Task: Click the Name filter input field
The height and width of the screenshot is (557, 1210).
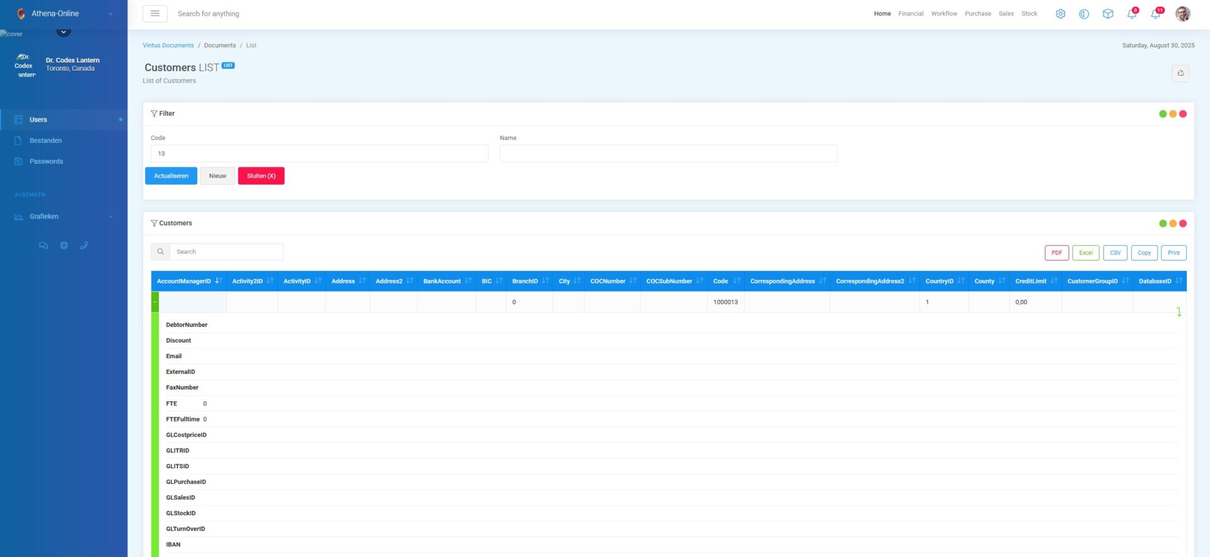Action: coord(668,154)
